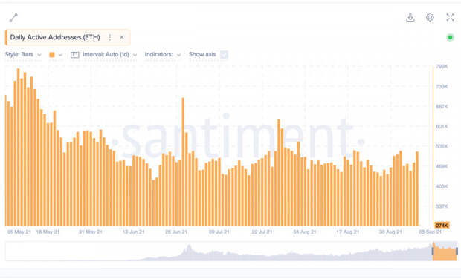The height and width of the screenshot is (279, 461).
Task: Click the 17 Aug 21 date label
Action: [348, 232]
